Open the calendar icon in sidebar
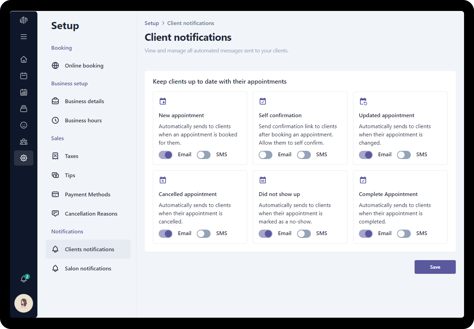474x329 pixels. [x=24, y=76]
